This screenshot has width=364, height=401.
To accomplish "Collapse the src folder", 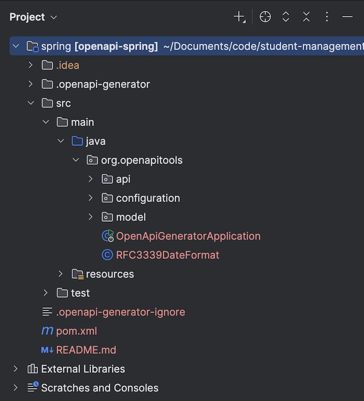I will tap(30, 103).
